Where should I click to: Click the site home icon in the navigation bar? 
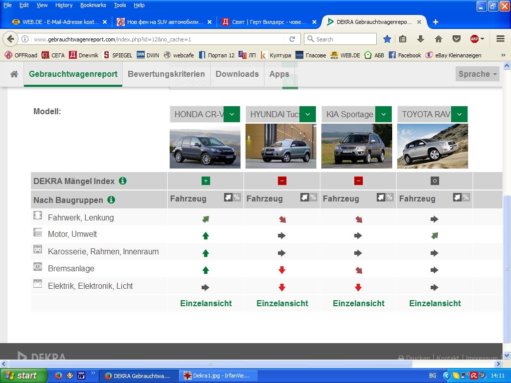pyautogui.click(x=14, y=74)
